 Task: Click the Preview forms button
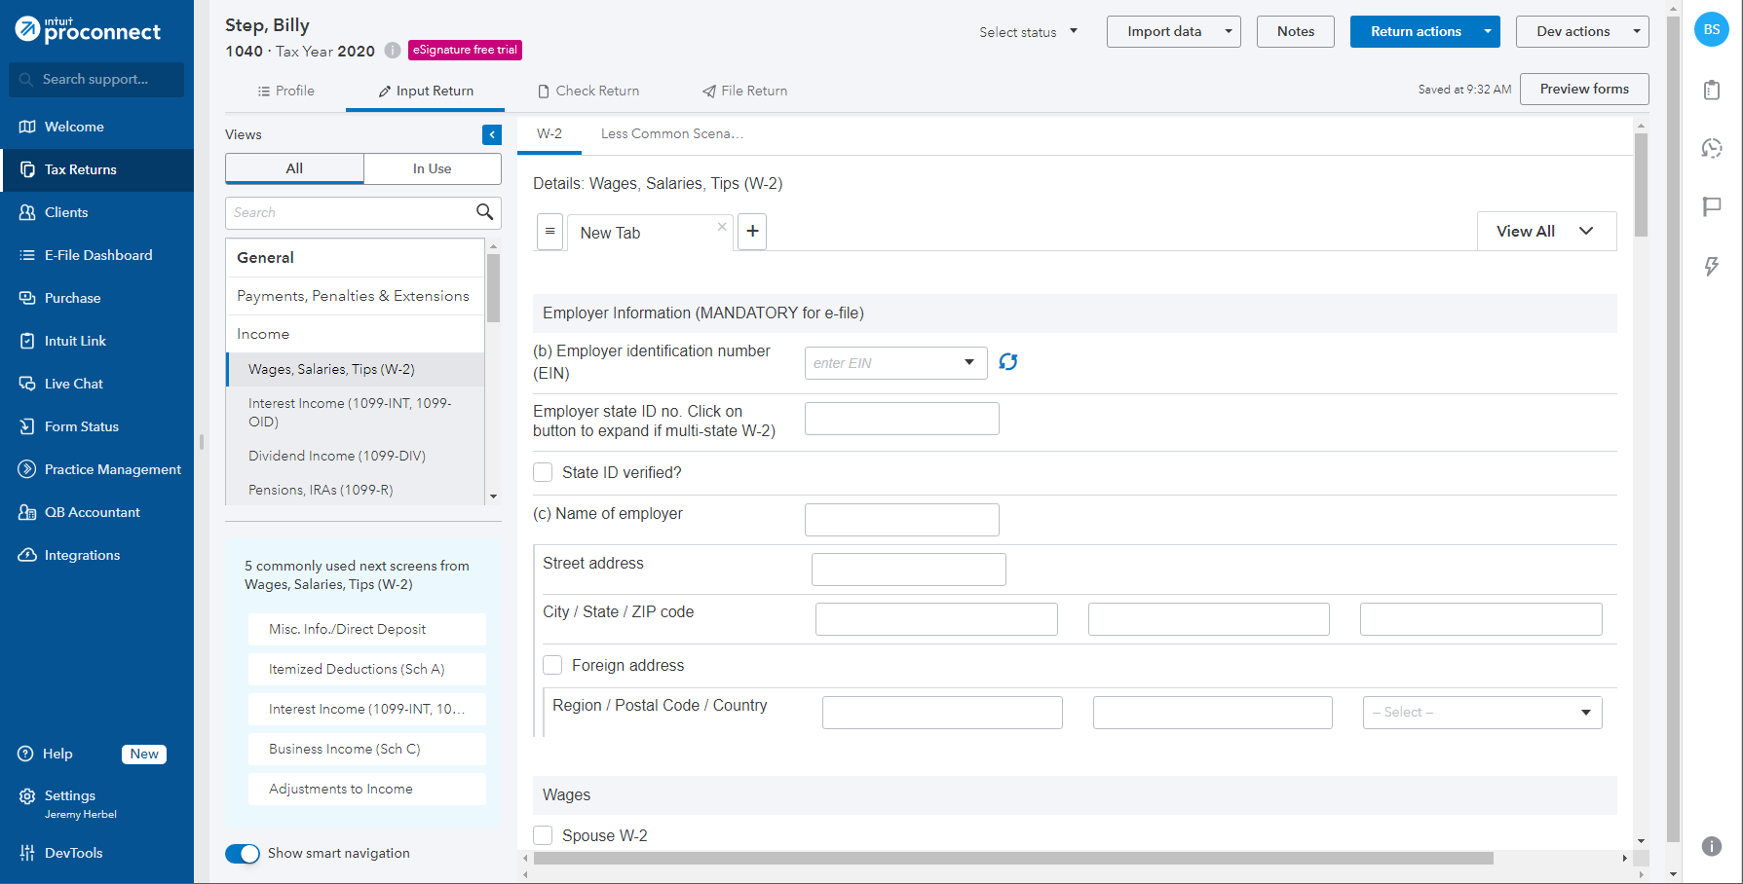(1584, 89)
